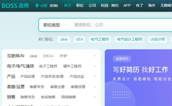Viewport: 172px width, 106px height.
Task: Open the 职位 nav menu item
Action: click(80, 6)
